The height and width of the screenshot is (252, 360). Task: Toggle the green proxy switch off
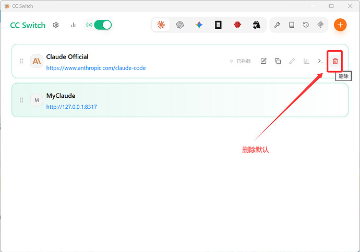click(103, 25)
